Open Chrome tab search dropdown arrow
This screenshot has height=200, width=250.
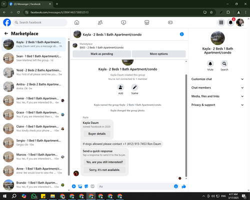(4, 4)
